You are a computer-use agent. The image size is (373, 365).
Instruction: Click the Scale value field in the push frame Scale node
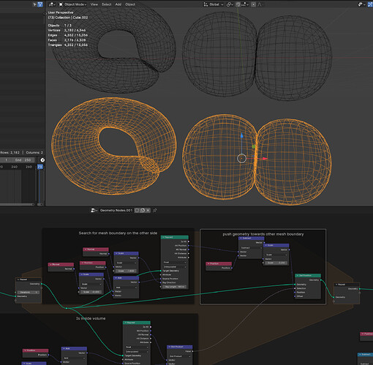[276, 263]
